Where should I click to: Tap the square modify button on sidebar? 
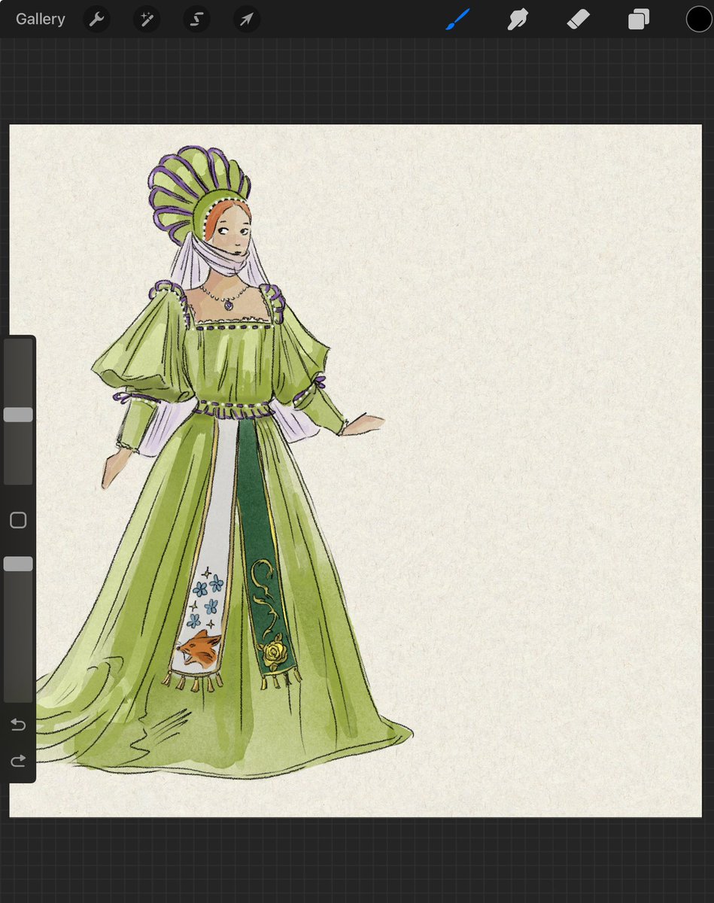(x=18, y=520)
